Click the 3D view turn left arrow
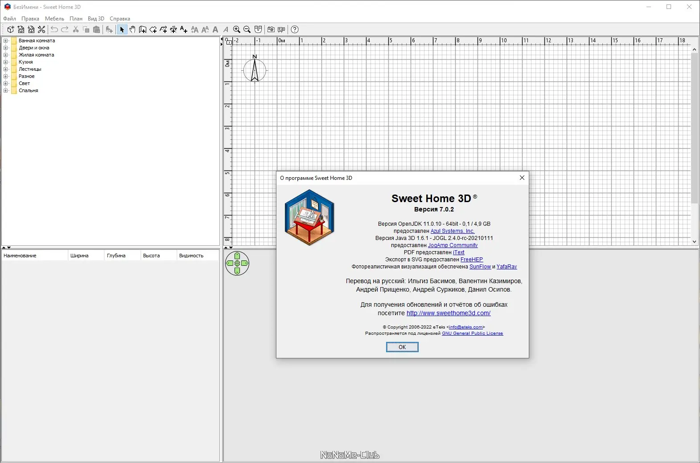Screen dimensions: 700x463 point(230,263)
